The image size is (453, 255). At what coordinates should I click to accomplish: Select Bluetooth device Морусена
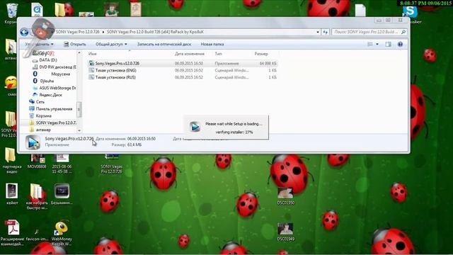[x=60, y=74]
